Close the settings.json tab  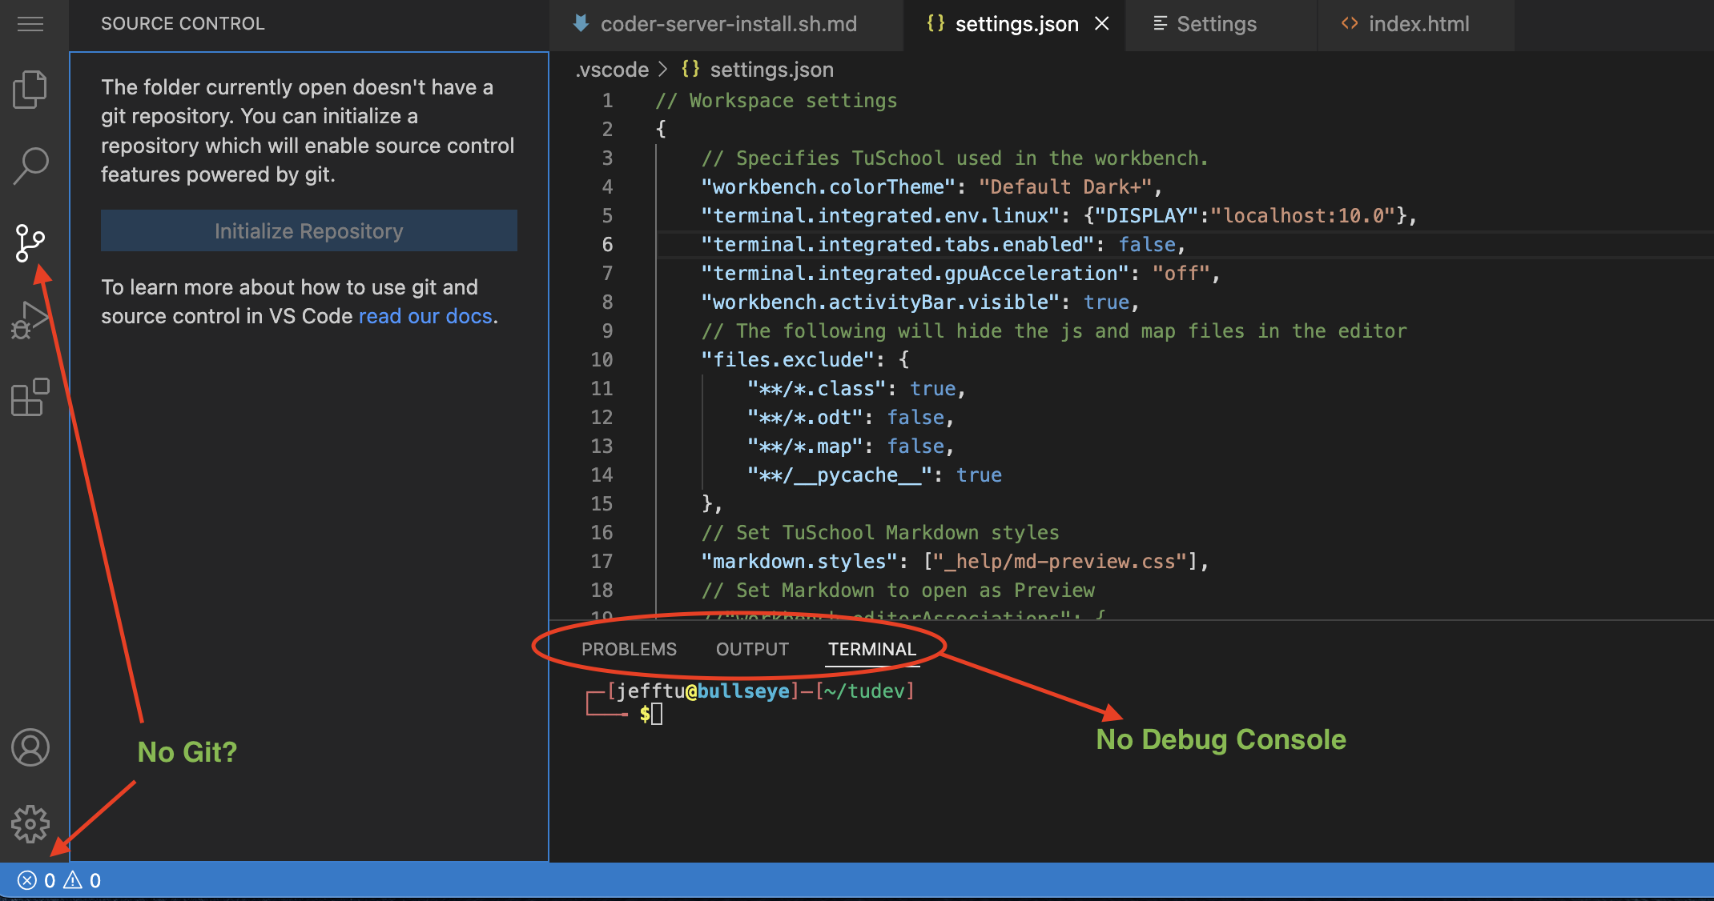coord(1102,24)
